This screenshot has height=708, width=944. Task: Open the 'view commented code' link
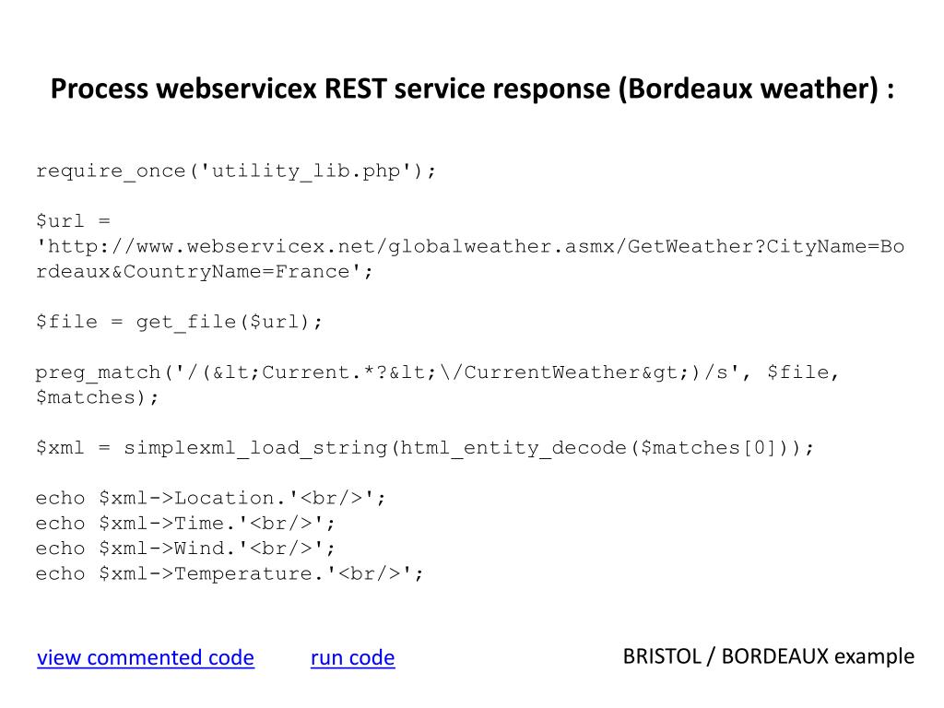point(145,657)
